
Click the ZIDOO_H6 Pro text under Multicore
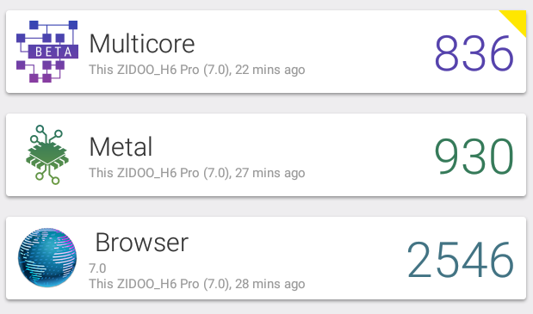(x=158, y=70)
